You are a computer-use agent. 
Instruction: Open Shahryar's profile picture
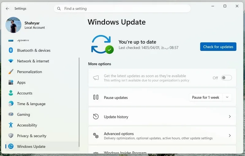(x=13, y=25)
